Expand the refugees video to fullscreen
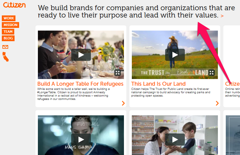Viewport: 240px width, 155px height. point(118,73)
